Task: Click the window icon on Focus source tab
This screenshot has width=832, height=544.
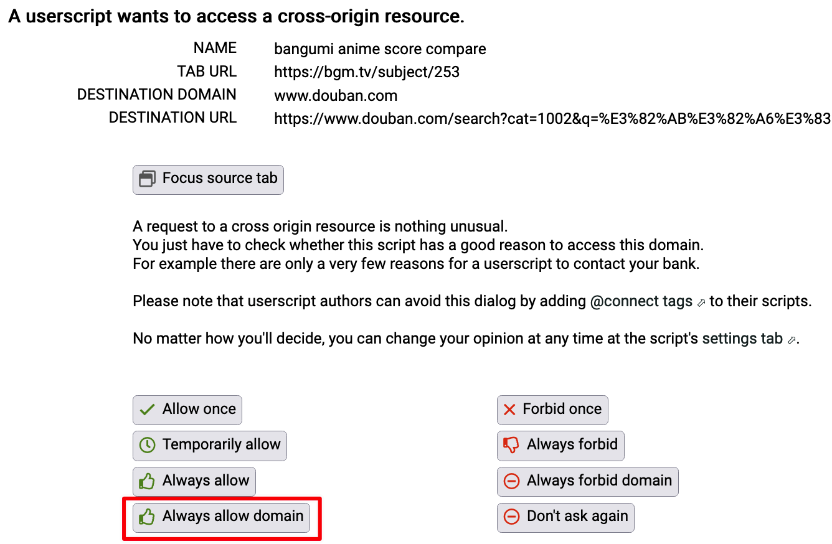Action: pyautogui.click(x=147, y=179)
